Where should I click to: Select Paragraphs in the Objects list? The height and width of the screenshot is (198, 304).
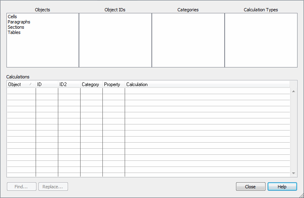(19, 22)
